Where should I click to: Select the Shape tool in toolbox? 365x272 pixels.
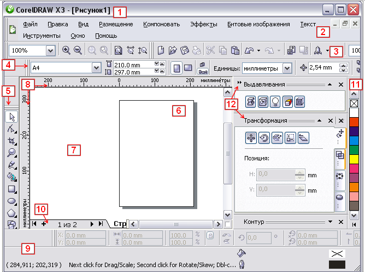coord(11,129)
